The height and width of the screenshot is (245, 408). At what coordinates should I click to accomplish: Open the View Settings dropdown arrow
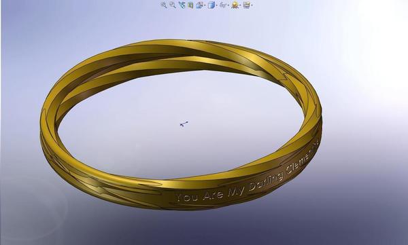pos(252,5)
